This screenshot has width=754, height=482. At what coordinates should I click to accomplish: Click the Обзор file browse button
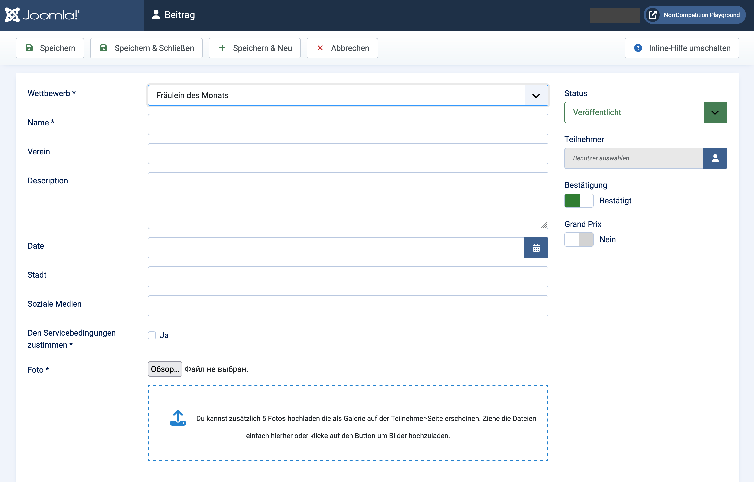tap(165, 369)
